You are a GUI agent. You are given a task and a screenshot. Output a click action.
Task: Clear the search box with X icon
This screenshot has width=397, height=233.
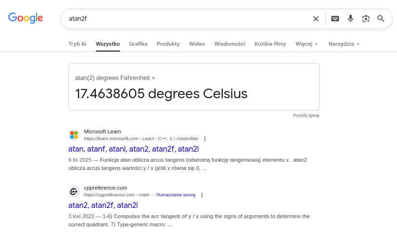pos(316,19)
